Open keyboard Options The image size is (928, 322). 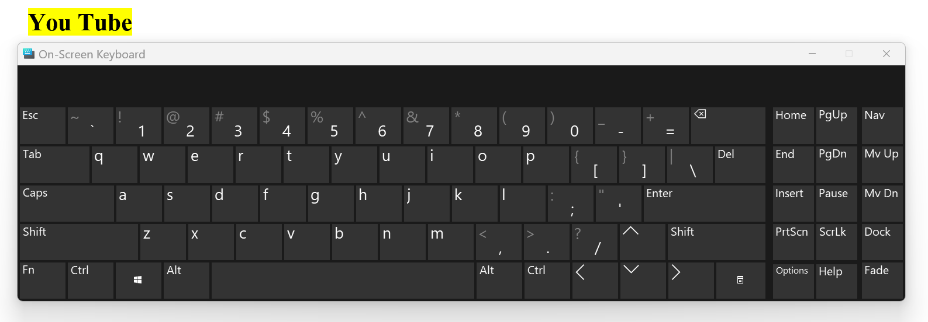point(793,281)
